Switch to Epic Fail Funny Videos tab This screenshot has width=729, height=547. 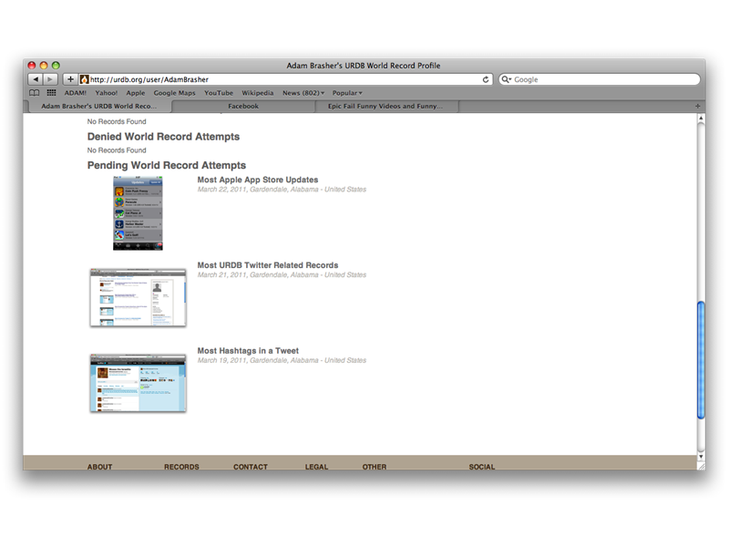click(385, 106)
